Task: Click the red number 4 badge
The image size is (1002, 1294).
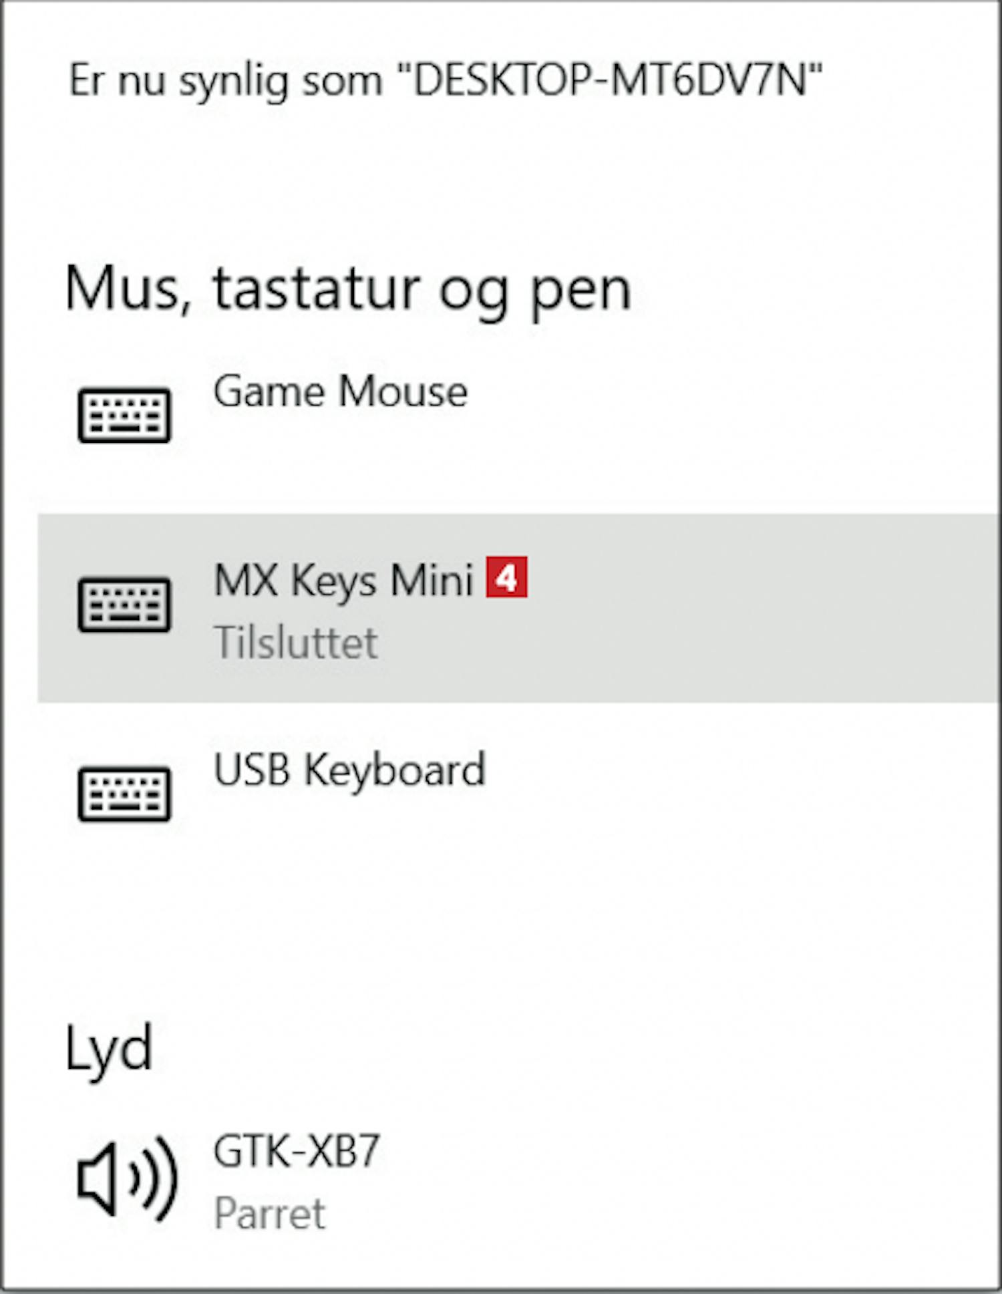Action: 506,577
